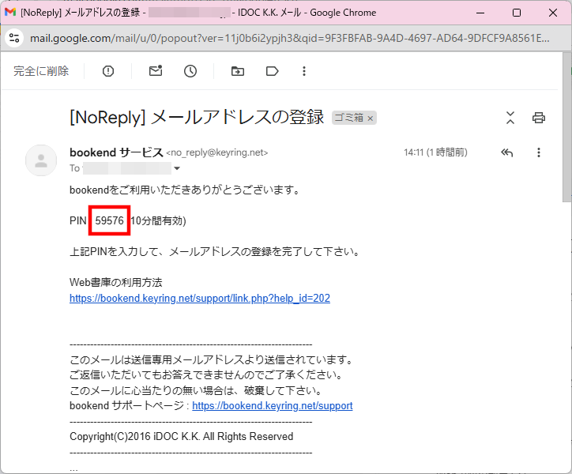Open the labels tag icon
Image resolution: width=572 pixels, height=474 pixels.
point(272,71)
